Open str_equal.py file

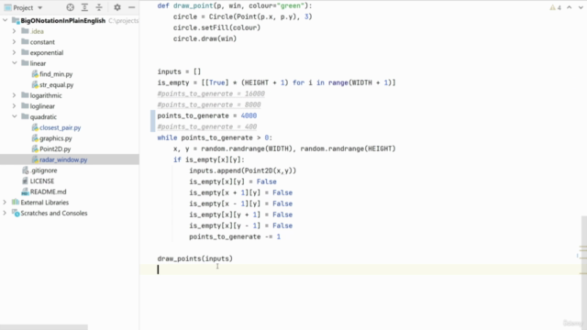(x=57, y=85)
